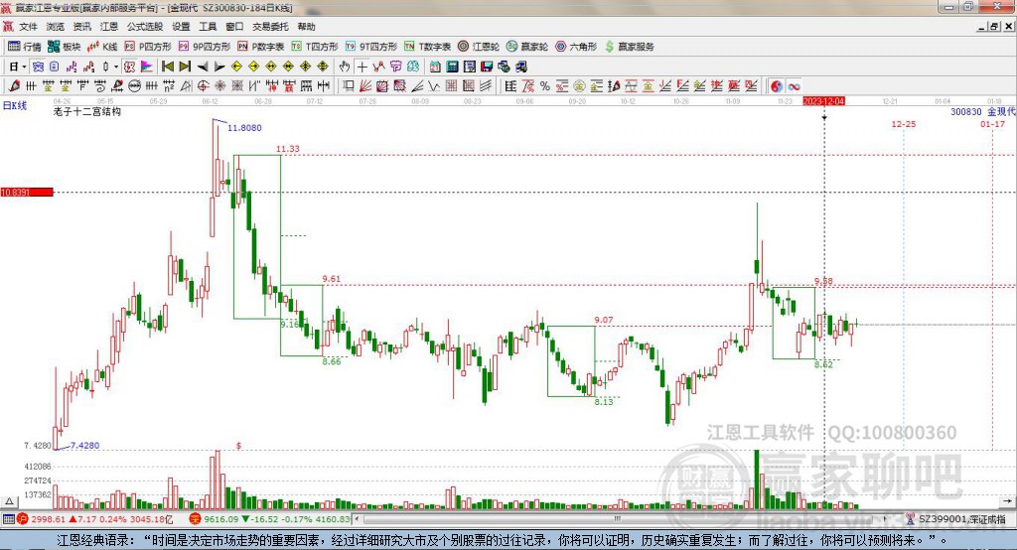Click the 日K线 chart label

(x=15, y=105)
